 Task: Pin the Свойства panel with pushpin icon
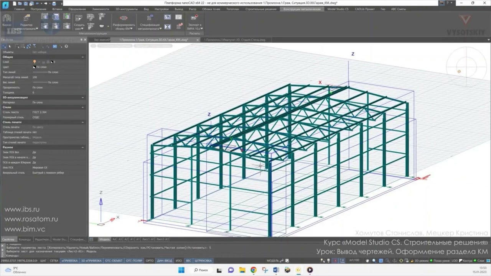tap(81, 40)
